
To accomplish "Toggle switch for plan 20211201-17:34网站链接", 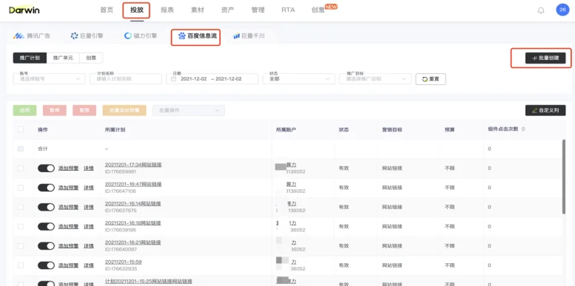I will (x=46, y=168).
